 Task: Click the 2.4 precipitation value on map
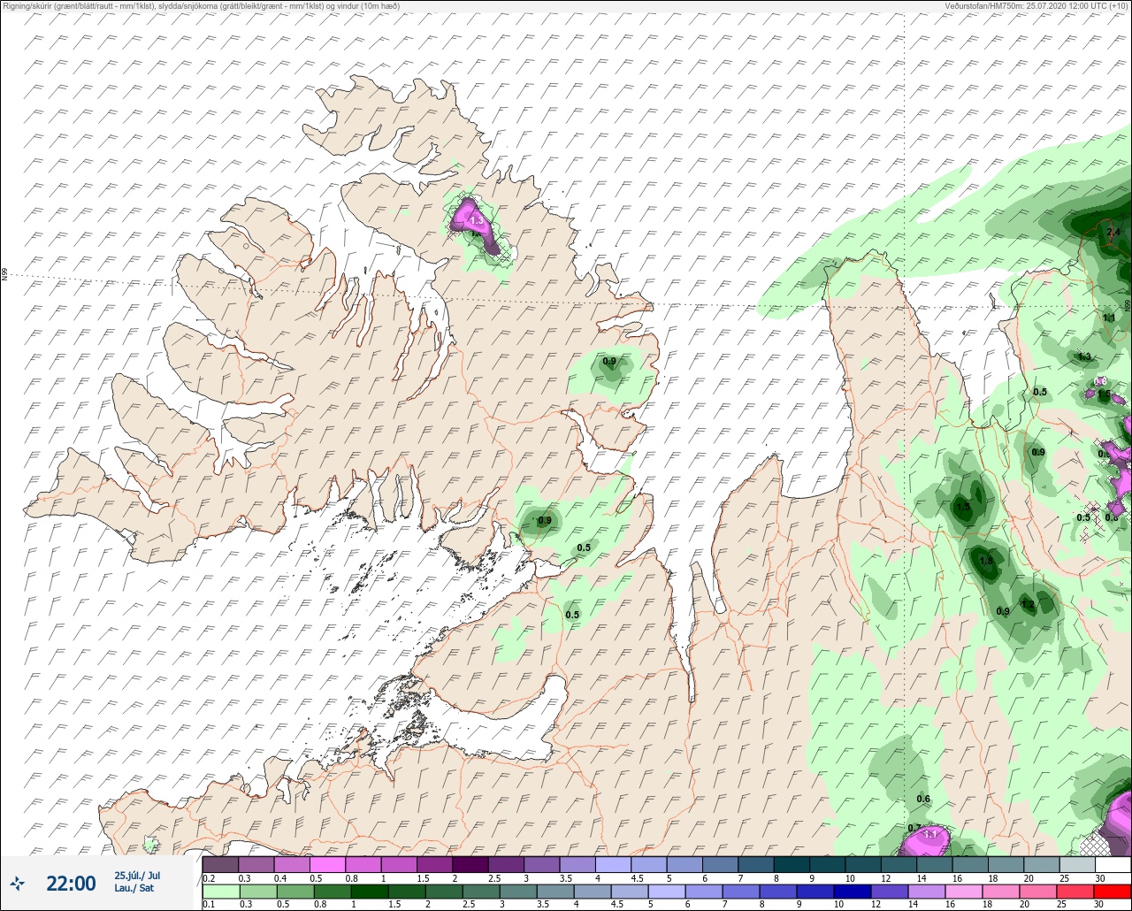pos(1113,232)
